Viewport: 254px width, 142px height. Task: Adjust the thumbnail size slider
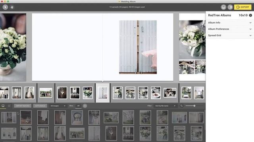click(194, 106)
